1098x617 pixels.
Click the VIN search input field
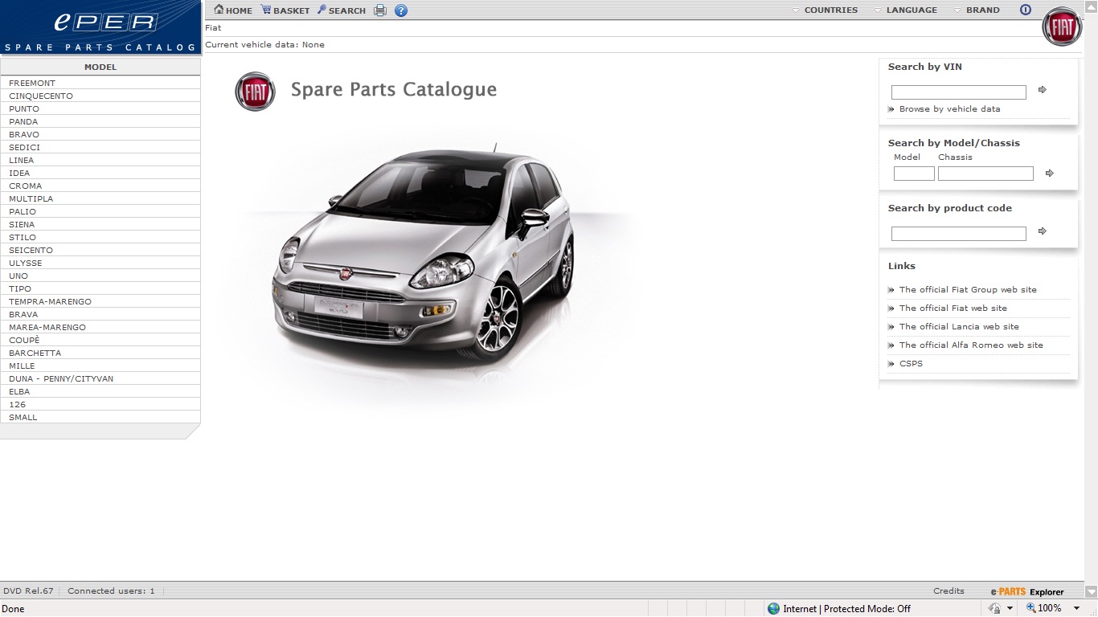(958, 92)
